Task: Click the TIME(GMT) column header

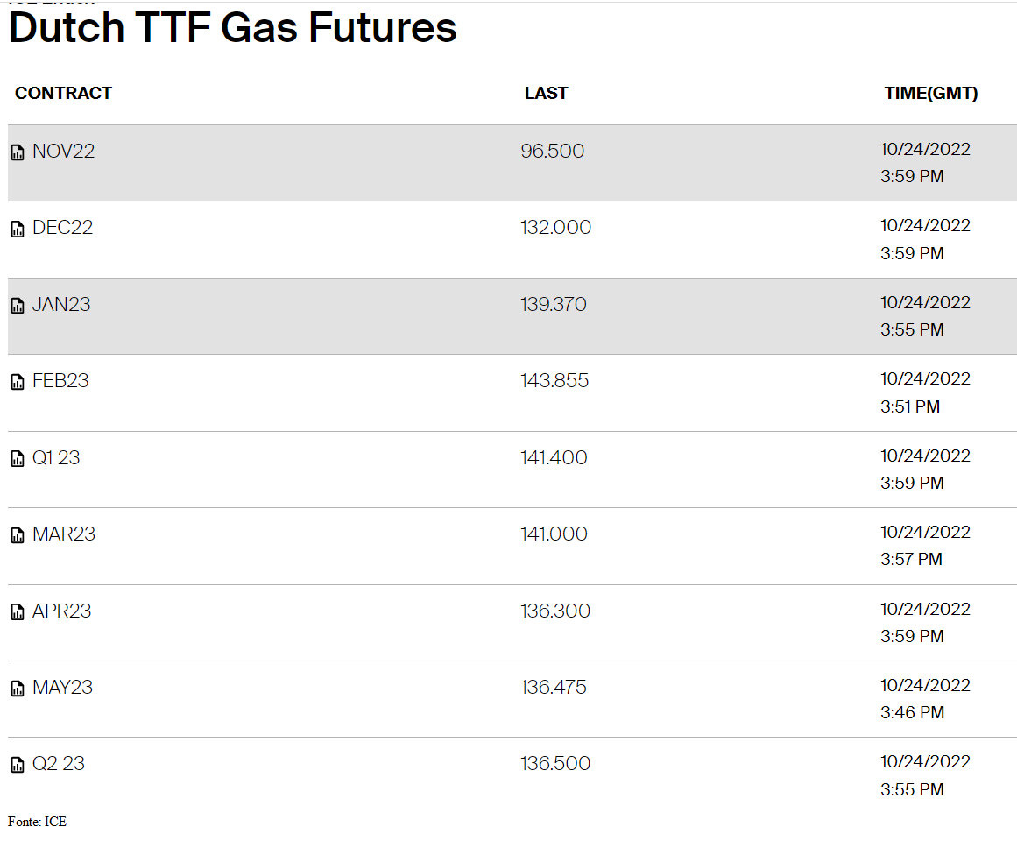Action: 931,94
